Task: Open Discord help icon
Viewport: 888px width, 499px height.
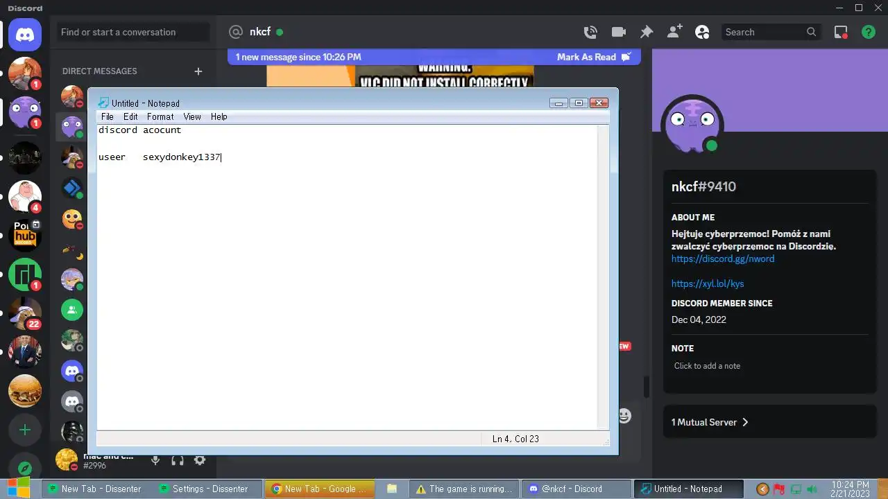Action: click(x=868, y=32)
